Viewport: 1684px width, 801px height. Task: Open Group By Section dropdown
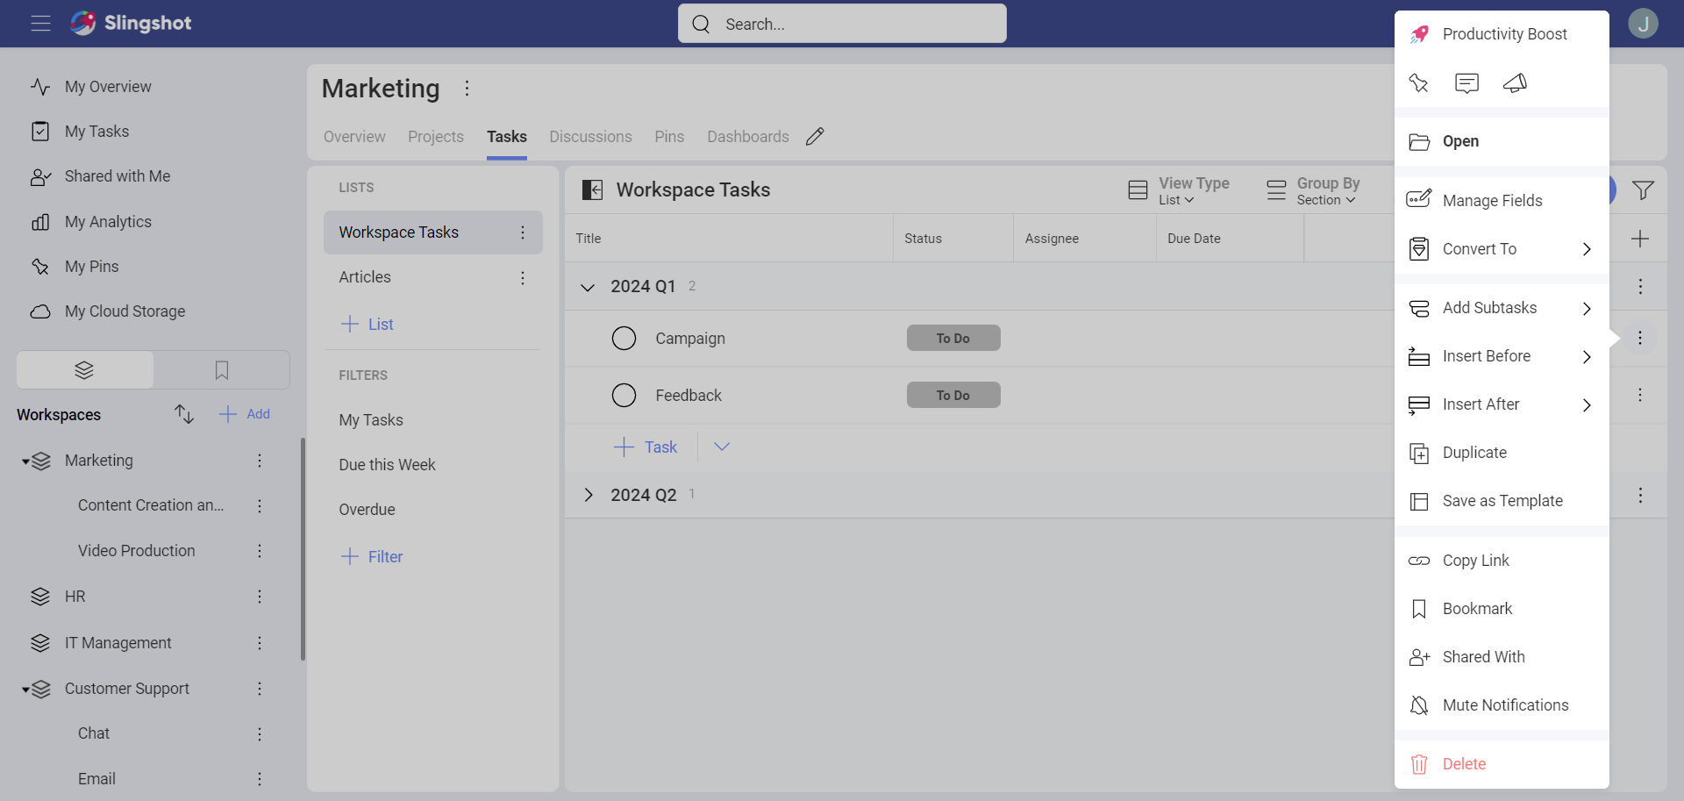[1313, 190]
